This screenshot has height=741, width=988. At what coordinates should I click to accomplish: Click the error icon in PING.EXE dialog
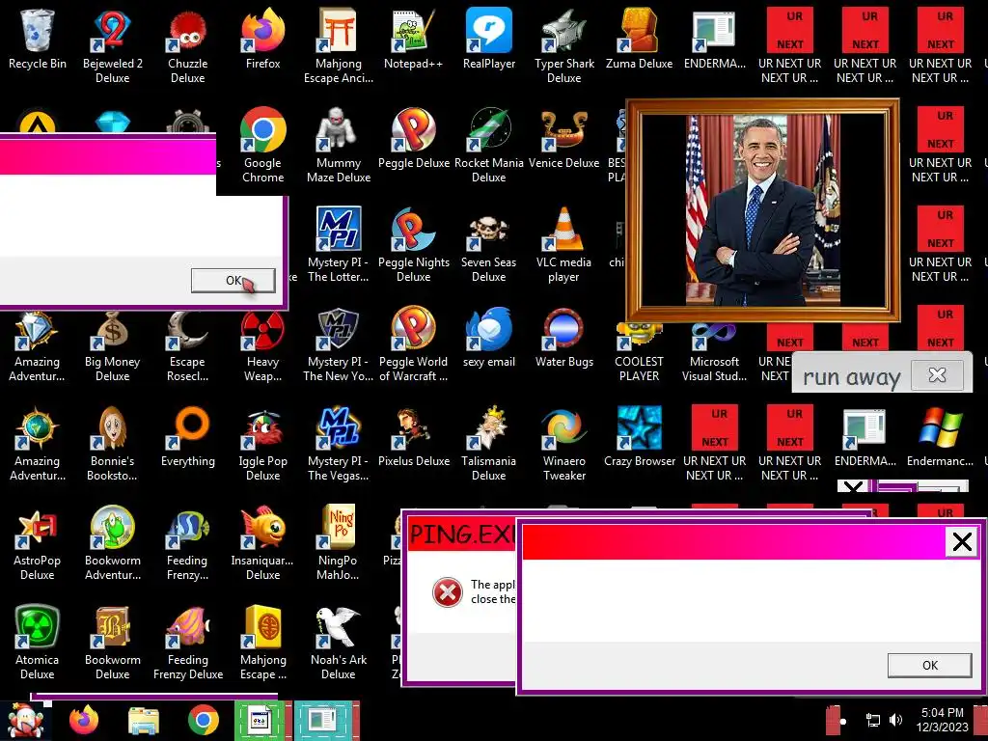point(448,592)
